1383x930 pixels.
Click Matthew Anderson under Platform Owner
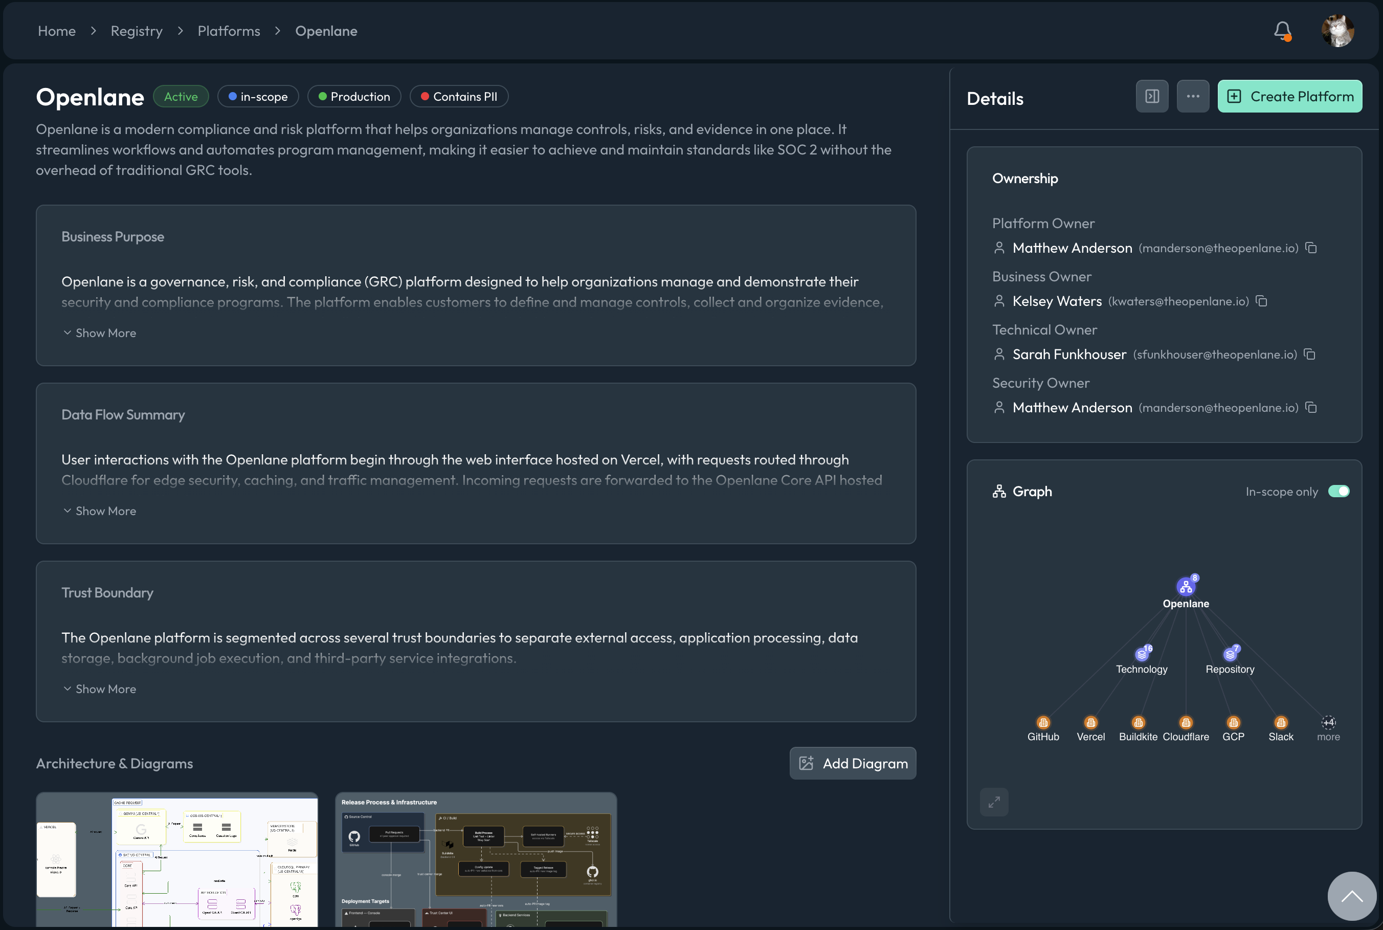click(x=1072, y=248)
